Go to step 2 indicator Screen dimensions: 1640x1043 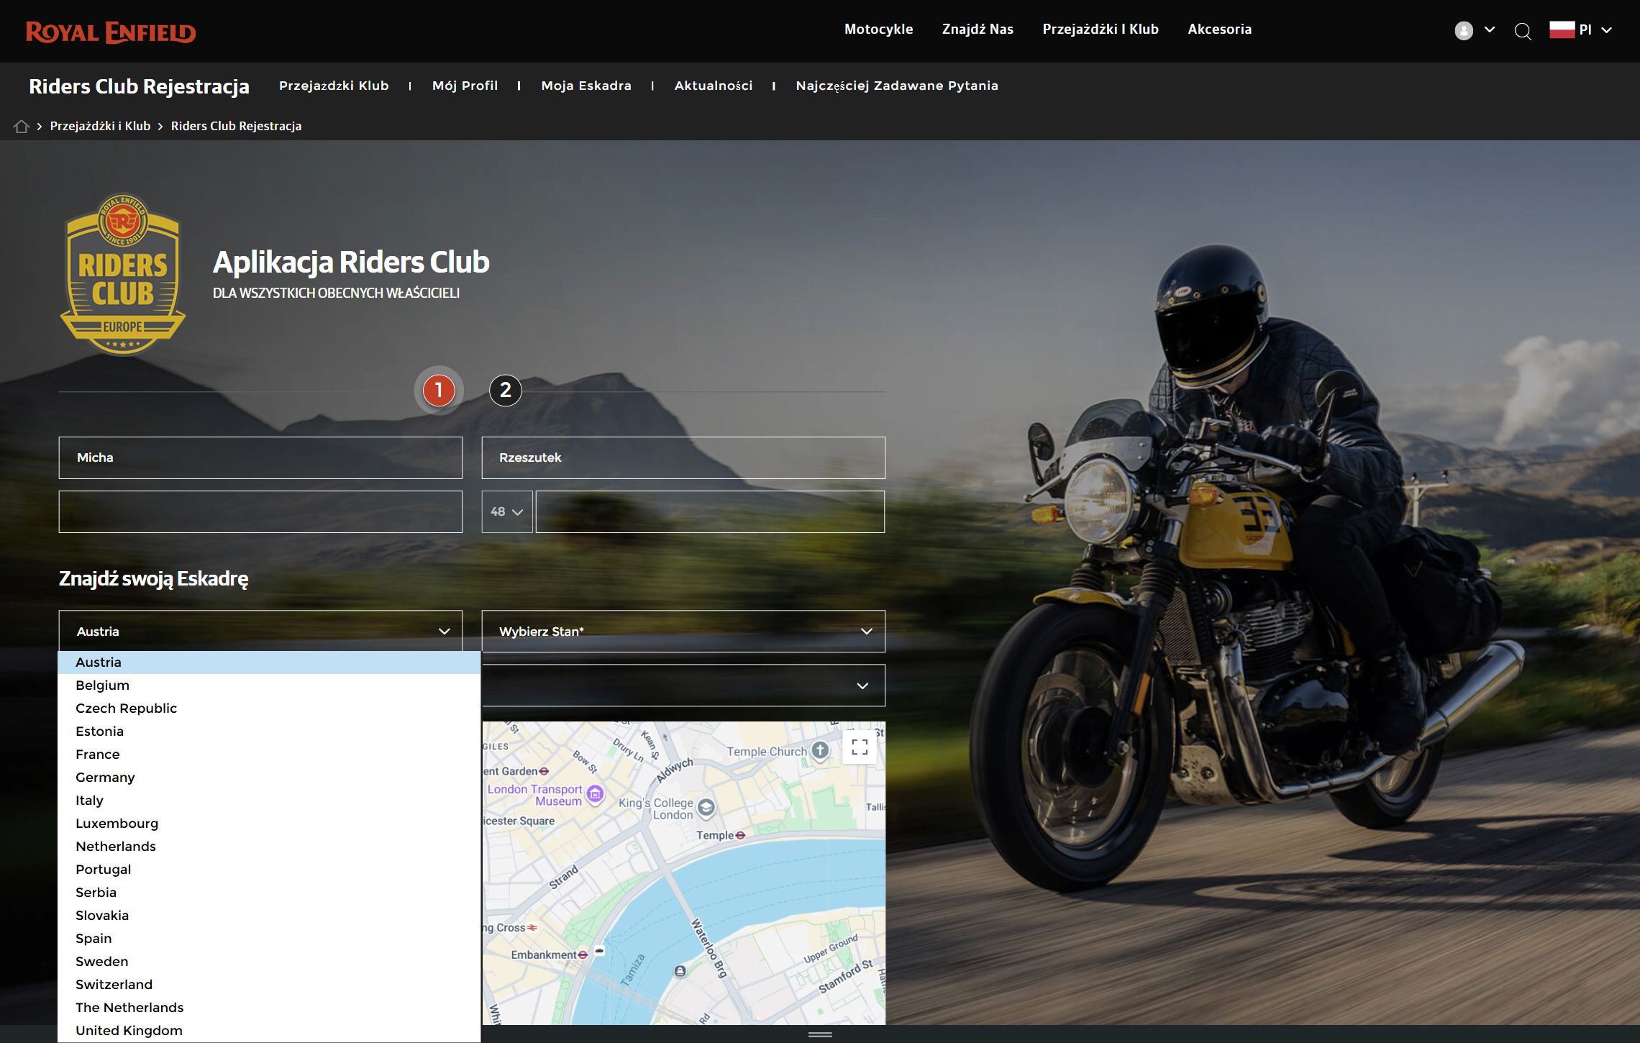pos(506,391)
